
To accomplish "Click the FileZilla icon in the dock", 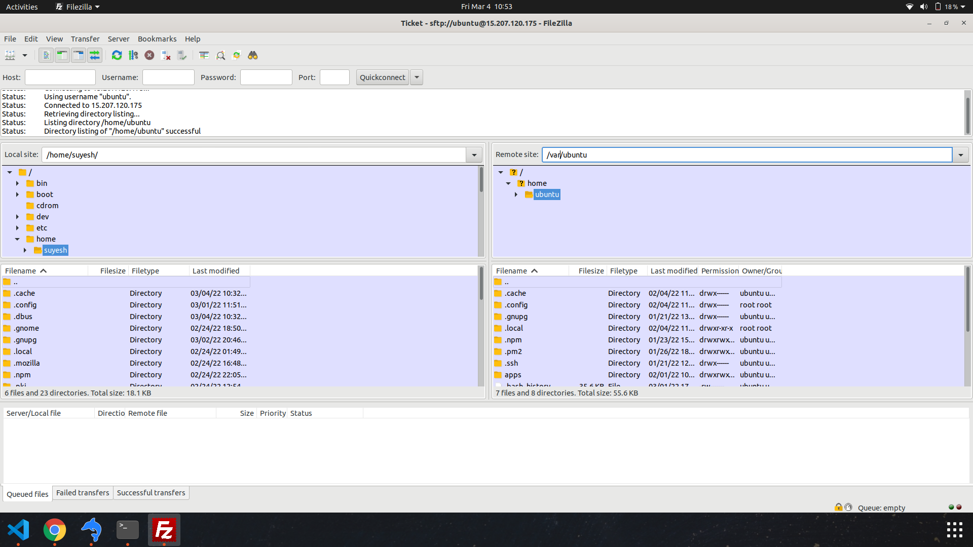I will click(164, 530).
